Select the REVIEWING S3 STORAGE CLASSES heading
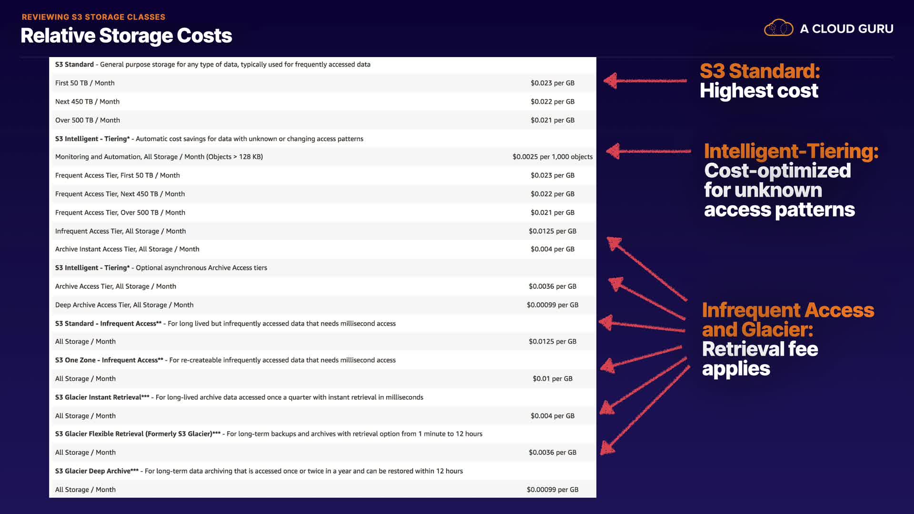Image resolution: width=914 pixels, height=514 pixels. coord(93,17)
